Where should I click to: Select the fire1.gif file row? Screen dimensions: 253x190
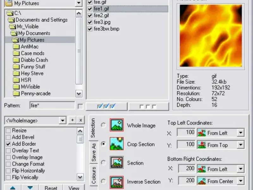tap(131, 9)
